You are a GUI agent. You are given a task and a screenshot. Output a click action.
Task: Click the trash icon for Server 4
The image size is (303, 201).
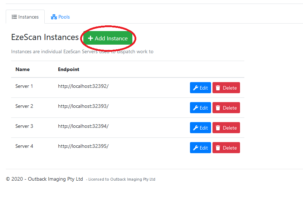218,148
